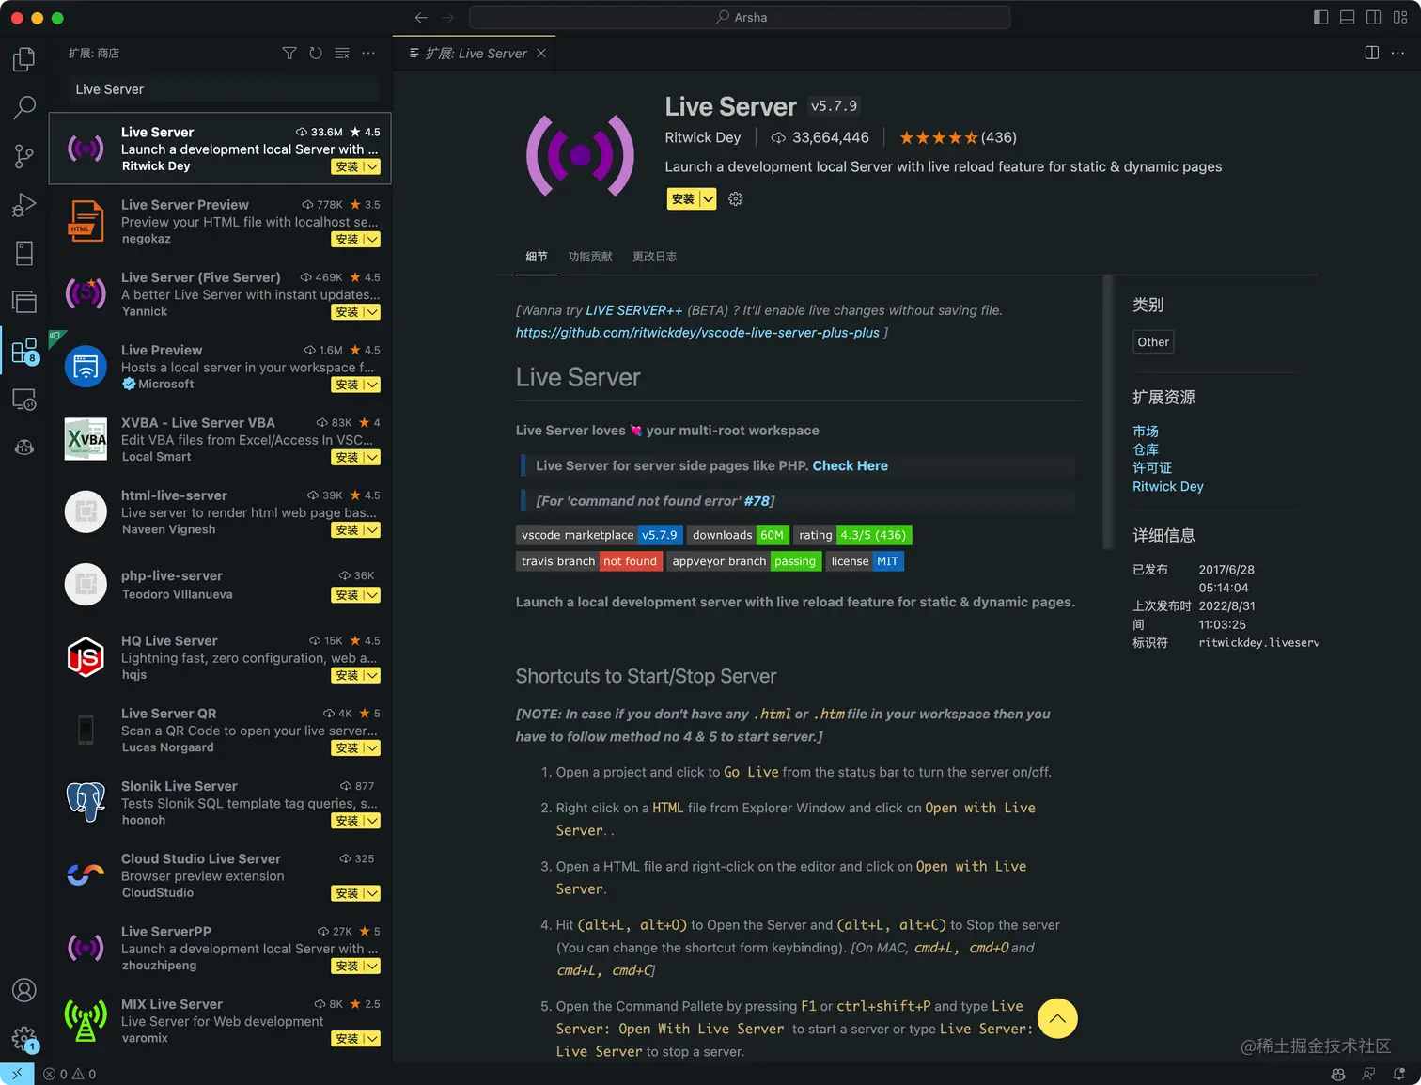Open install dropdown for Live Server QR
Image resolution: width=1421 pixels, height=1085 pixels.
[x=372, y=748]
